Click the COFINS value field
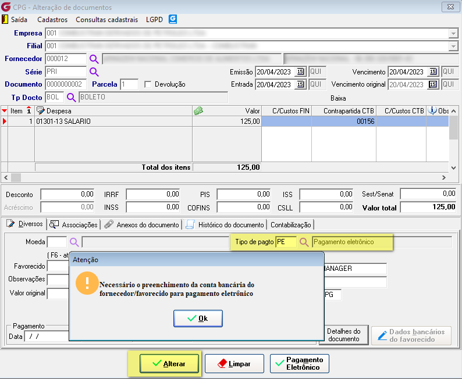 [244, 207]
